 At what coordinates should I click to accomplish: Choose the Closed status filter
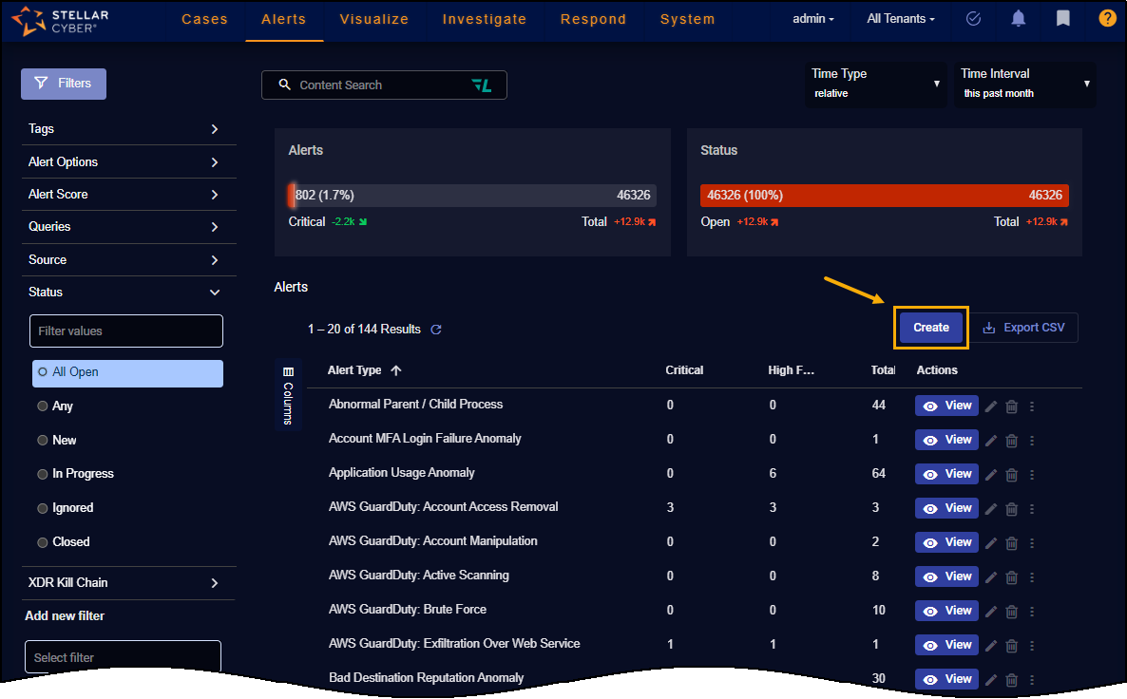(x=43, y=542)
